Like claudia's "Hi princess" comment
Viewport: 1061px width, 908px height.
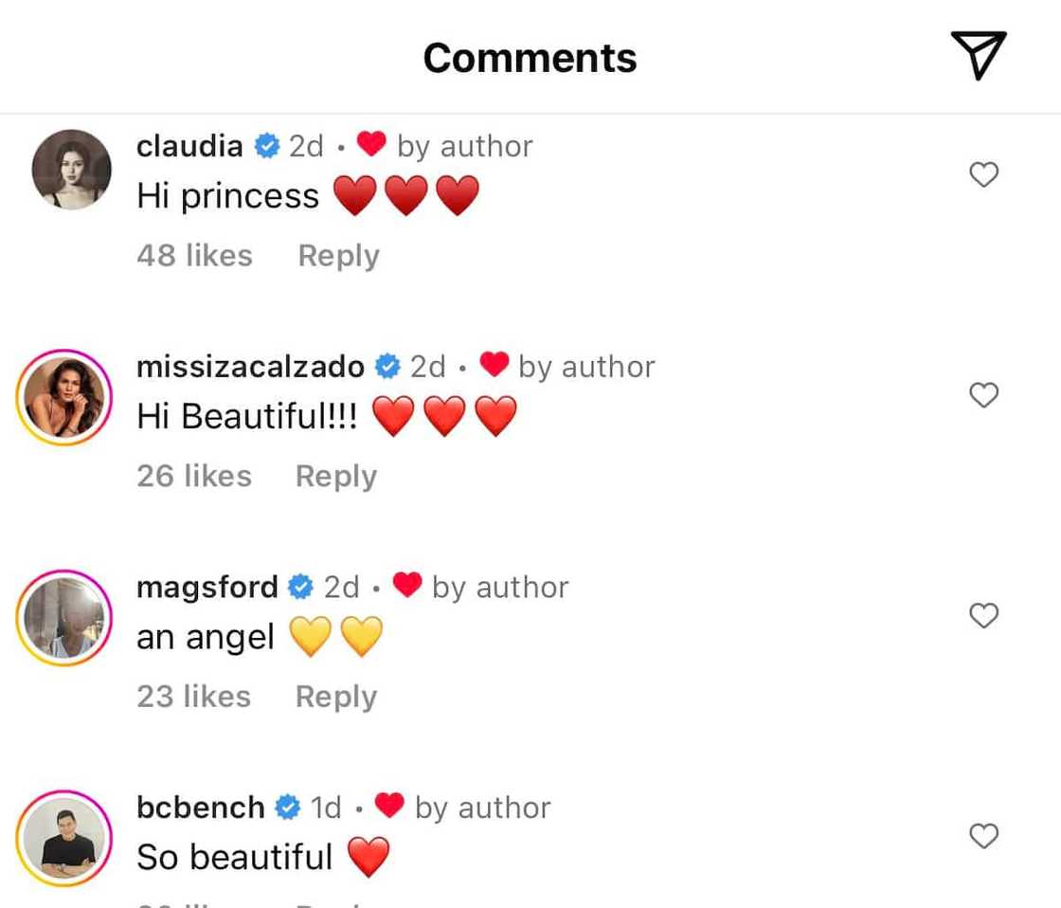point(984,174)
